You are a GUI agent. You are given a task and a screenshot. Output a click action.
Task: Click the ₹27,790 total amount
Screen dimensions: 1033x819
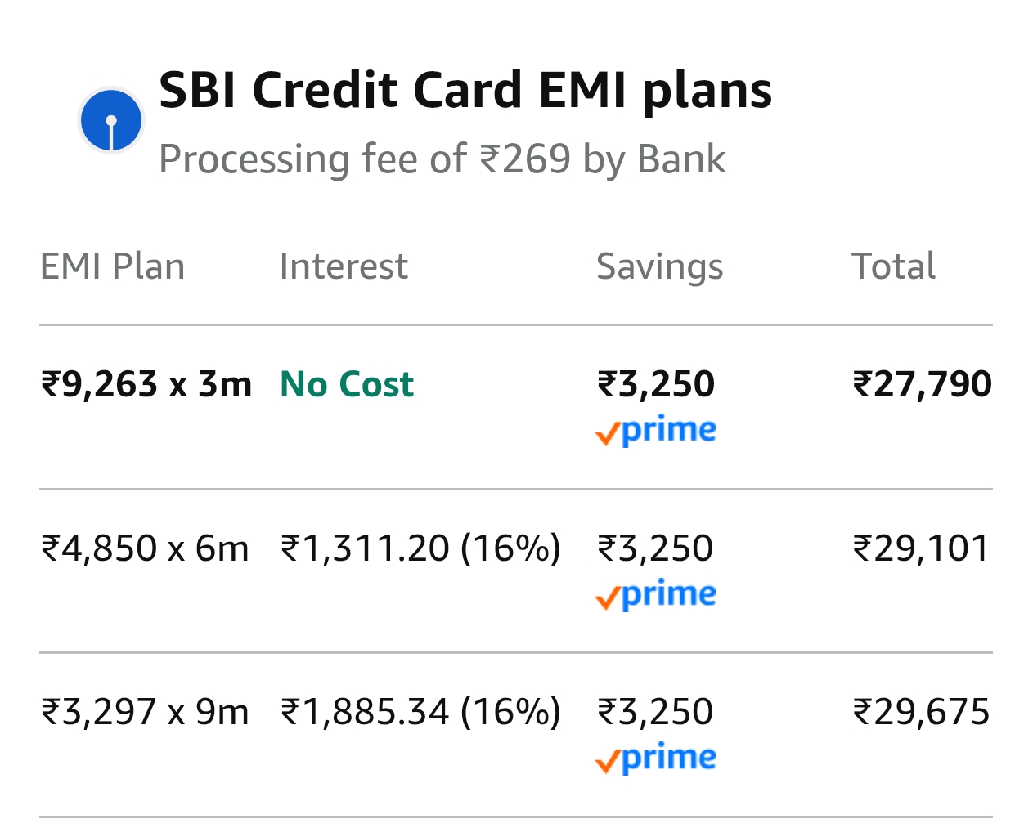pyautogui.click(x=922, y=384)
